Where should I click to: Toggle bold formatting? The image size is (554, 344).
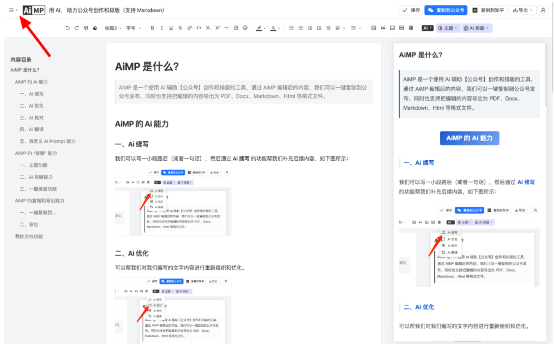point(152,28)
